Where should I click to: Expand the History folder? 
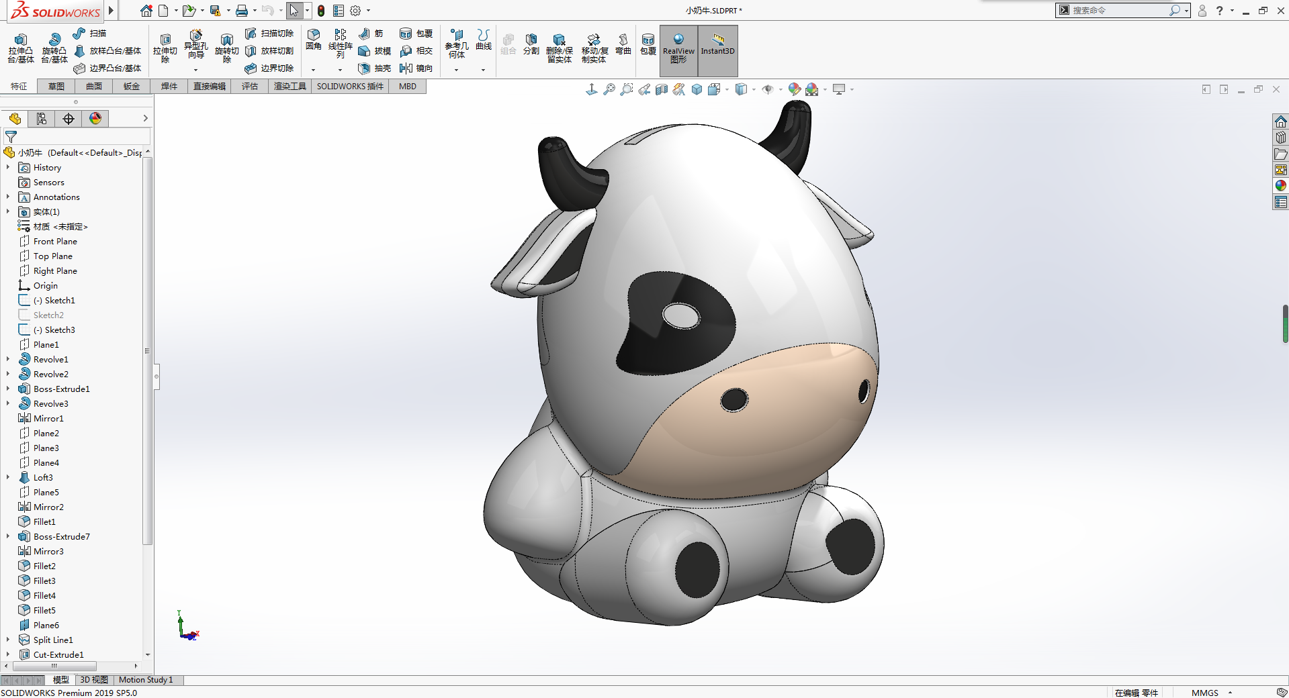click(8, 168)
